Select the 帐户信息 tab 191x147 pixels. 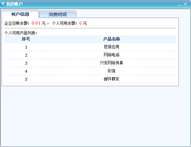[x=20, y=14]
